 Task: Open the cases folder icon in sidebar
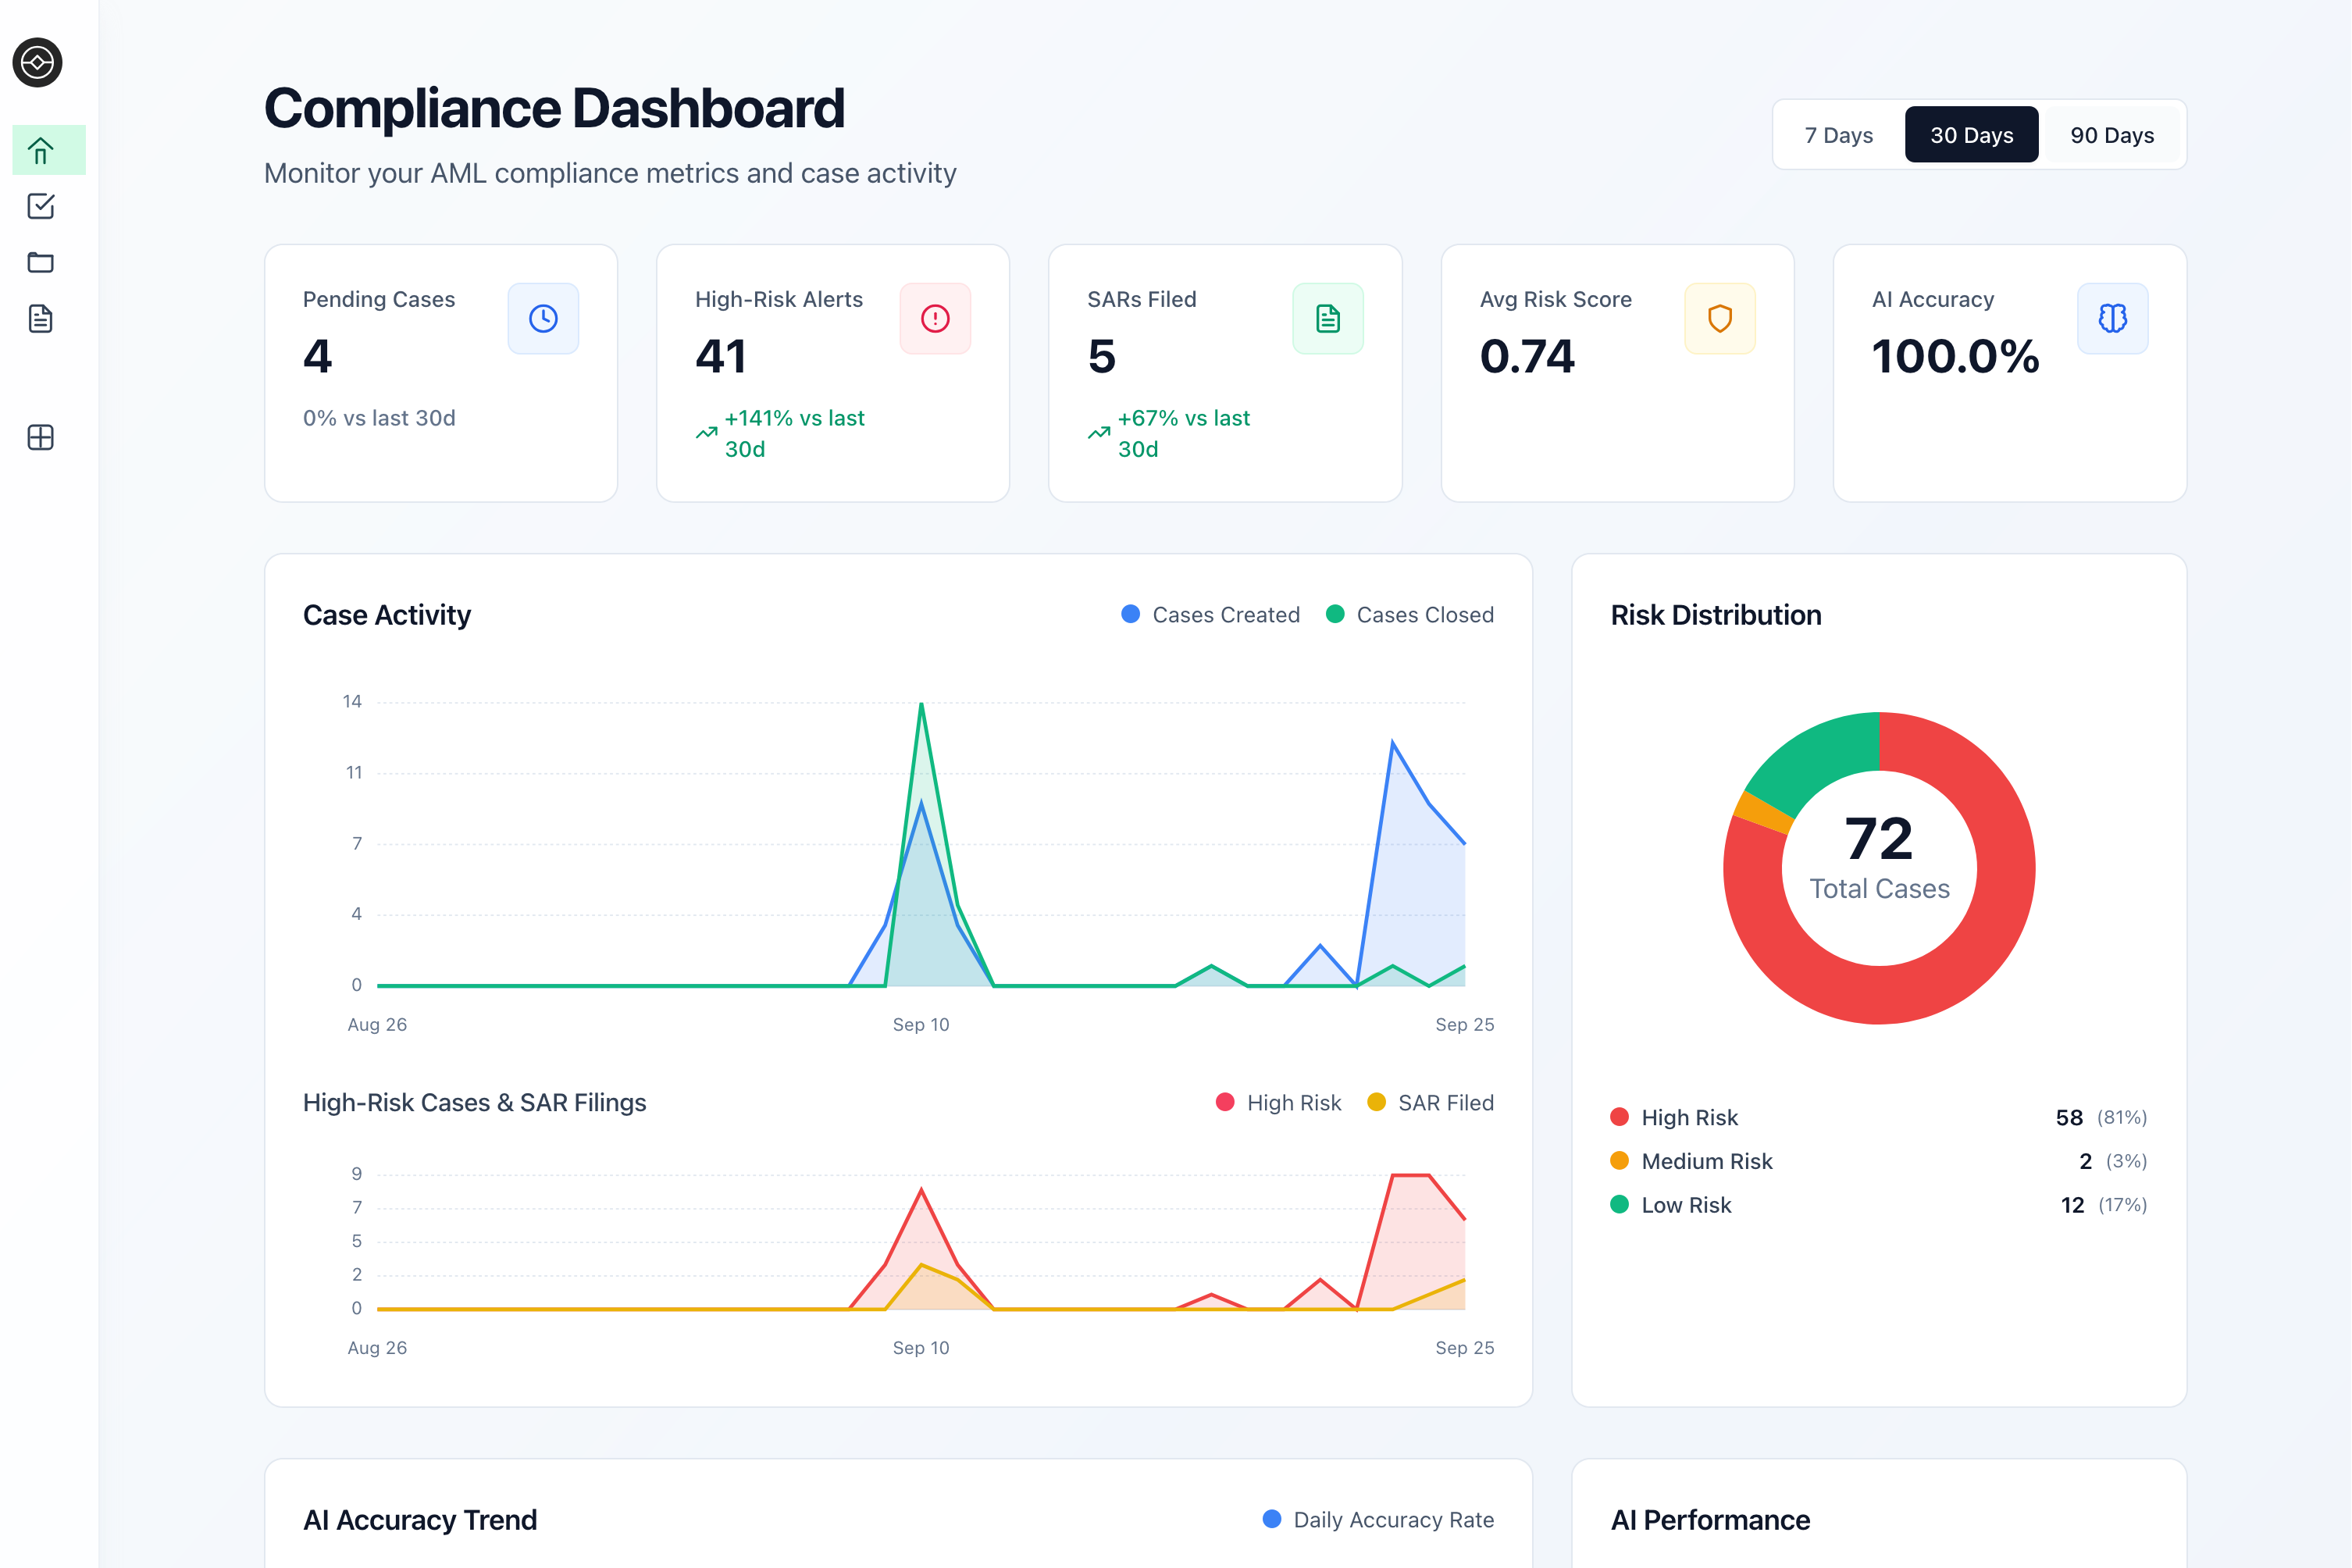[40, 262]
